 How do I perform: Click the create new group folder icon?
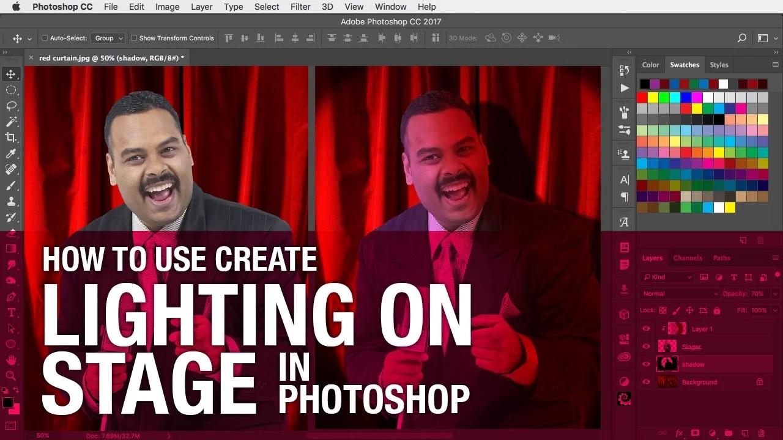click(x=729, y=433)
